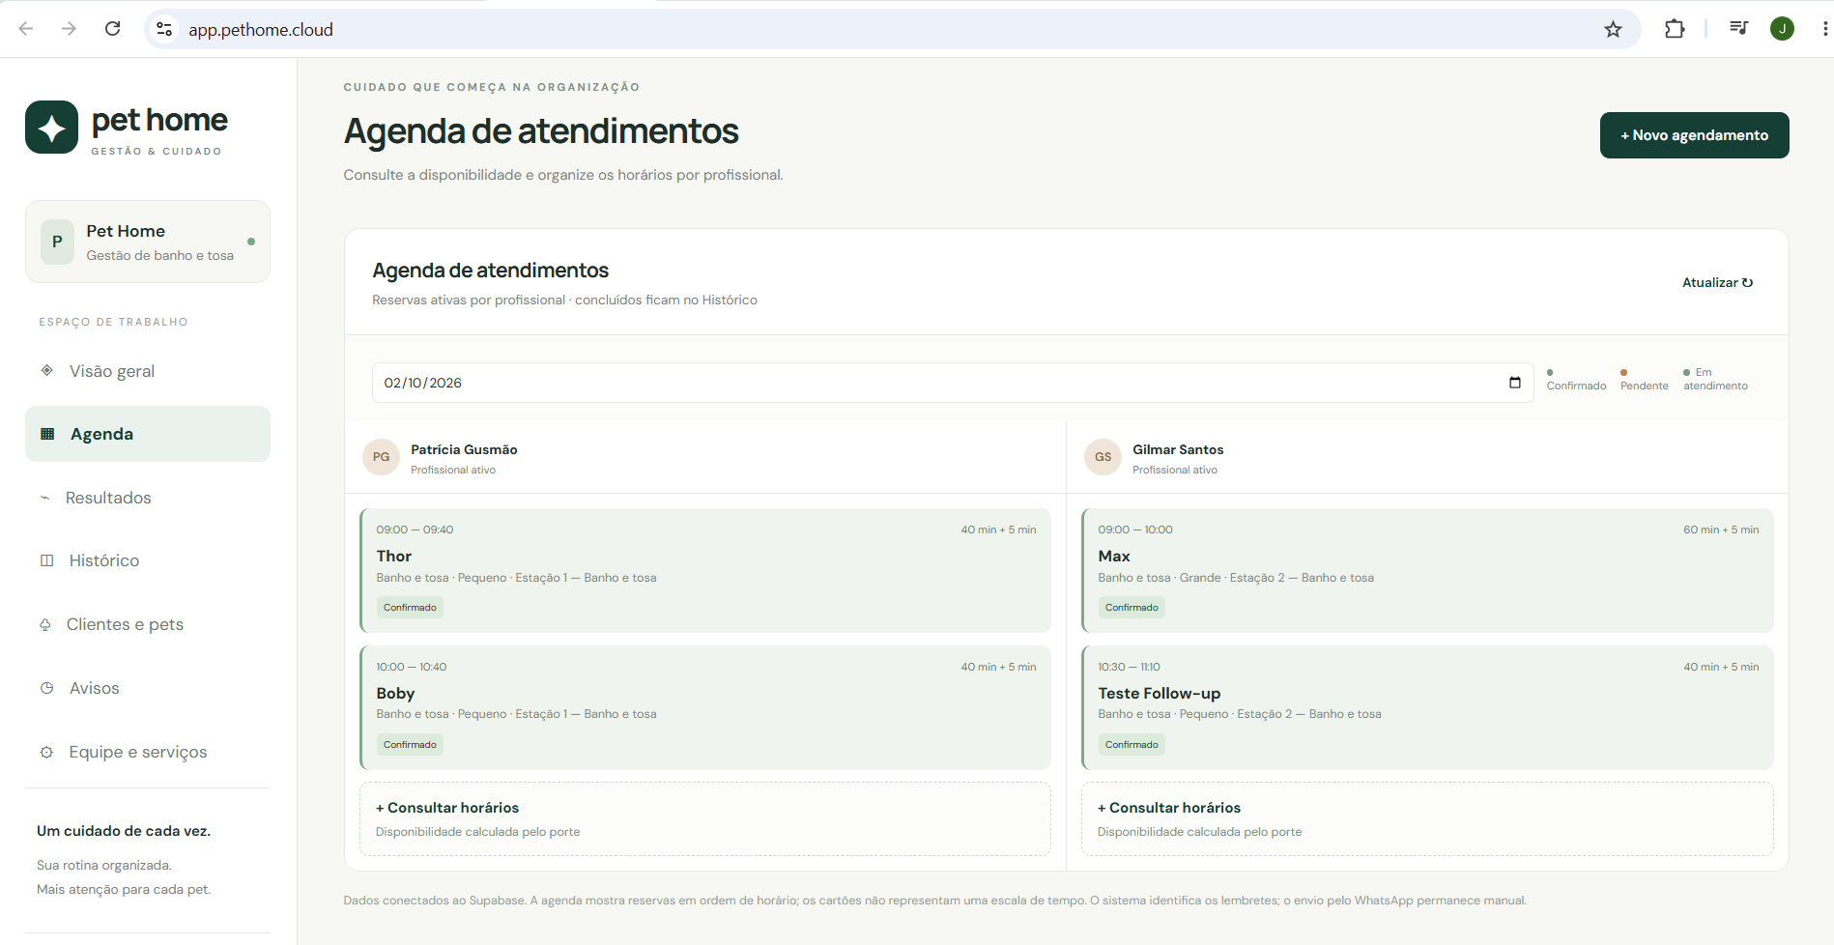Go back with the browser arrow

coord(26,29)
